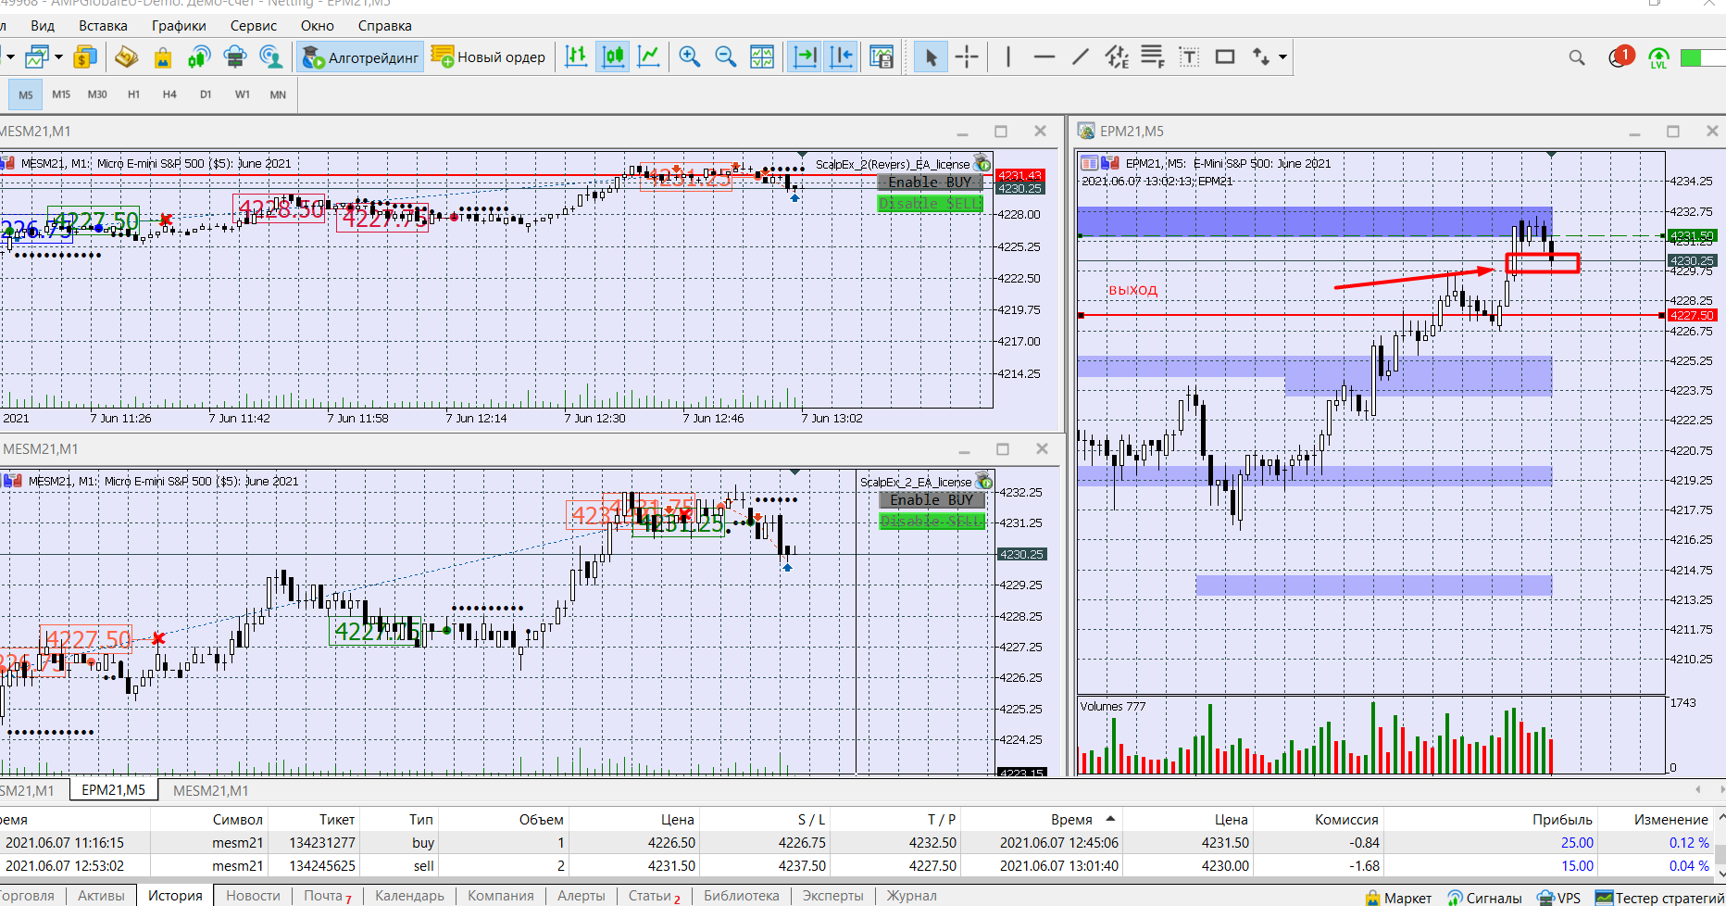The height and width of the screenshot is (906, 1726).
Task: Open the chart profiles icon
Action: [36, 57]
